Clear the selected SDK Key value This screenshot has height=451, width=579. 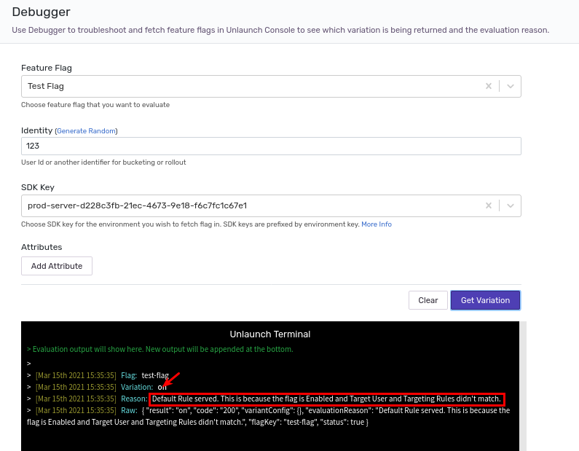click(489, 205)
